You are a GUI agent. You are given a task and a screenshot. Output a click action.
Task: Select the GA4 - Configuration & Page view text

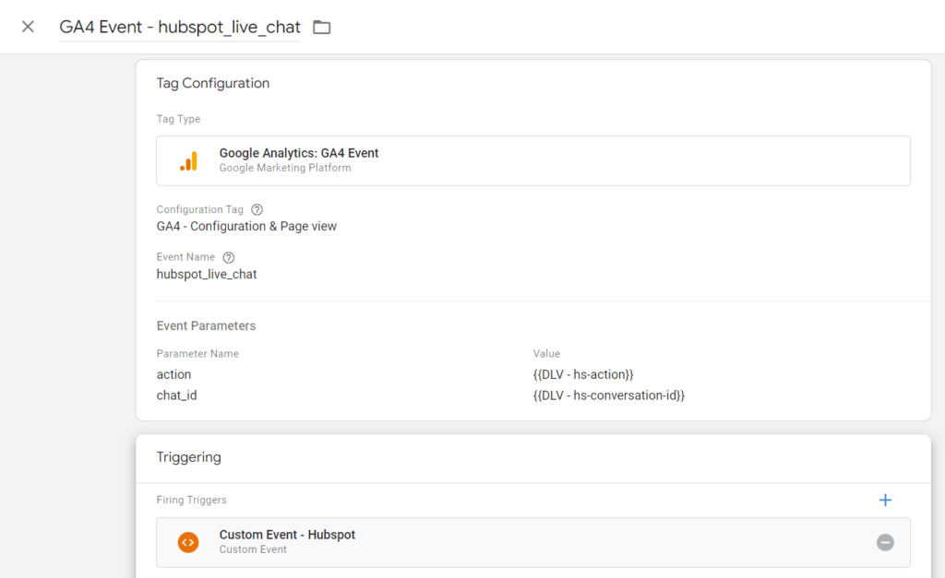pyautogui.click(x=246, y=227)
